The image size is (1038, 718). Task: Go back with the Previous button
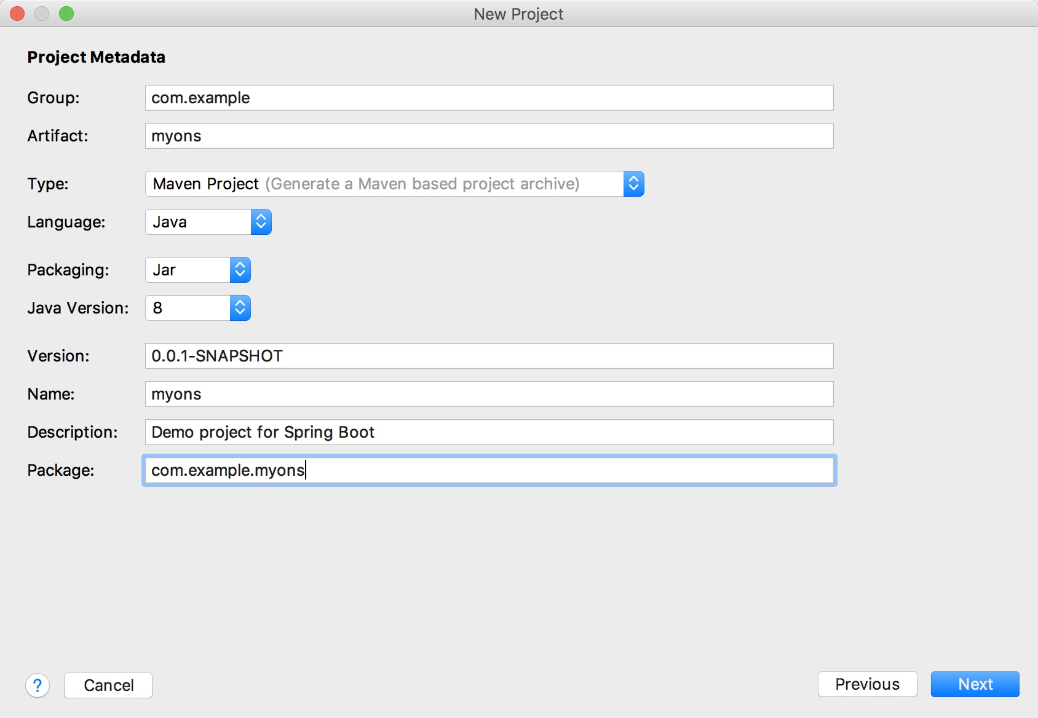tap(867, 684)
